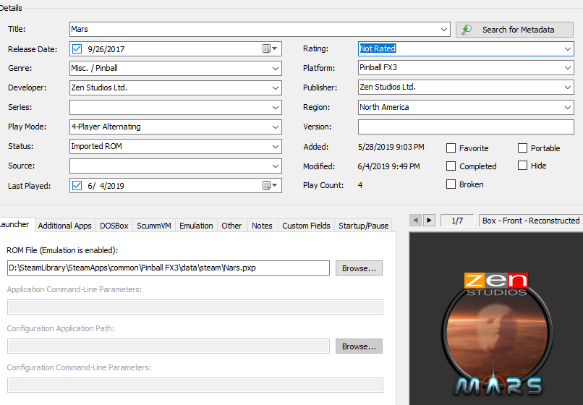Enable the Portable checkbox
Image resolution: width=583 pixels, height=405 pixels.
click(522, 148)
